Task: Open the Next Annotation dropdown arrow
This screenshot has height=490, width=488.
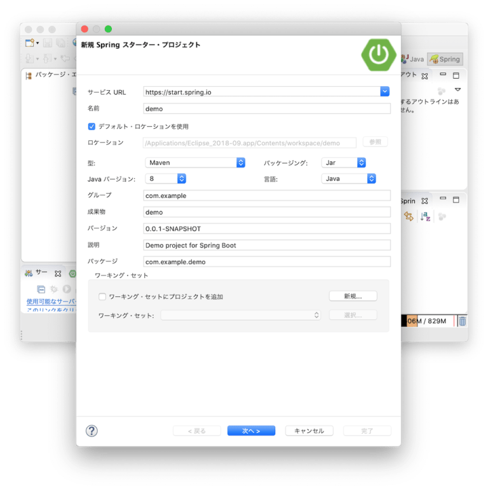Action: click(x=37, y=59)
